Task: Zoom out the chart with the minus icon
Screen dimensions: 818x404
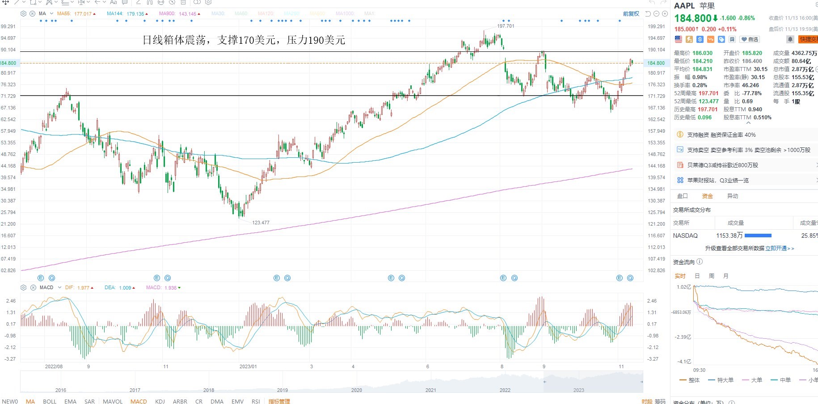Action: coord(656,14)
